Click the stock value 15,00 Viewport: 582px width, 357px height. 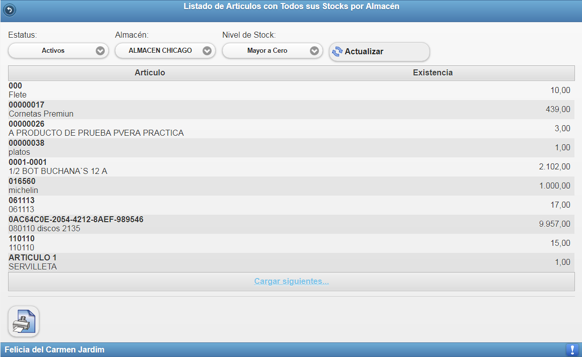[560, 243]
